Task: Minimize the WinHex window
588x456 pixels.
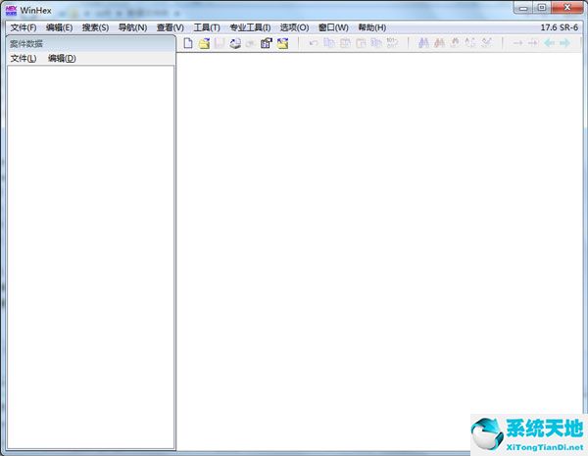Action: pos(523,8)
